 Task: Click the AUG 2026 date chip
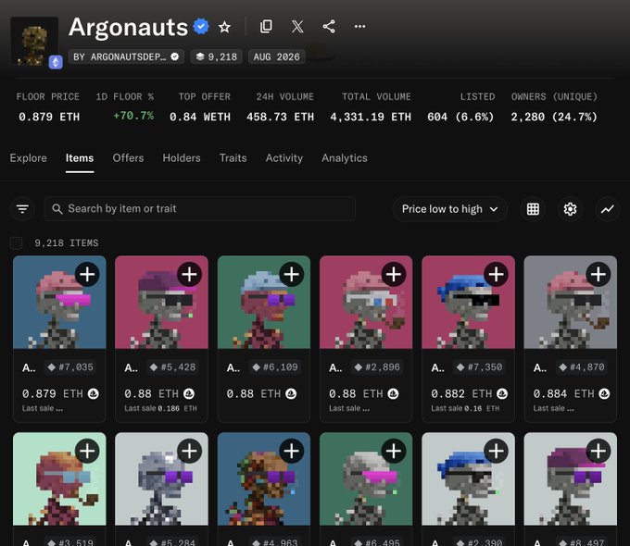click(x=276, y=57)
